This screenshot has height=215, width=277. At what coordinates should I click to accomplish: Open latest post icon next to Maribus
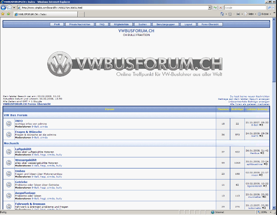(x=262, y=153)
